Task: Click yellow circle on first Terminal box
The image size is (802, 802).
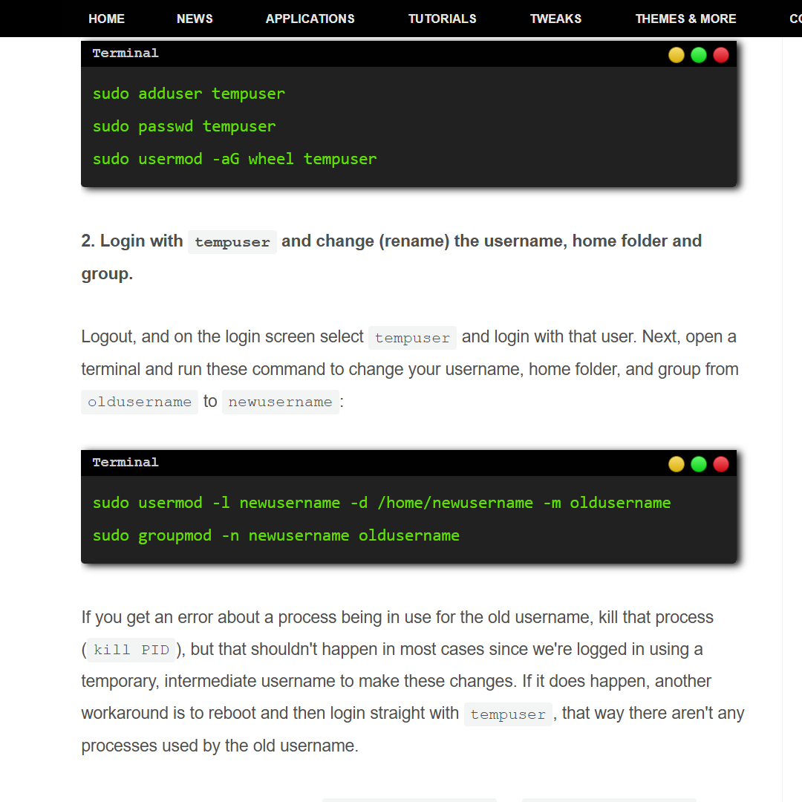Action: (x=677, y=55)
